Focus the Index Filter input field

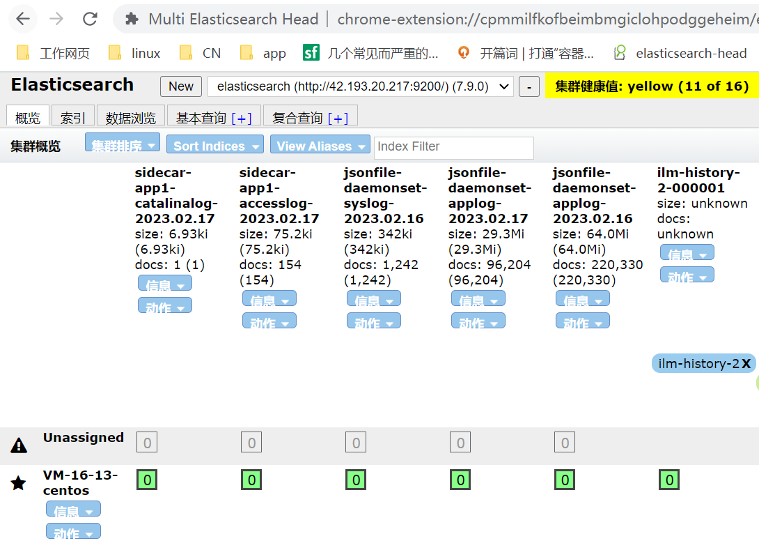(453, 147)
